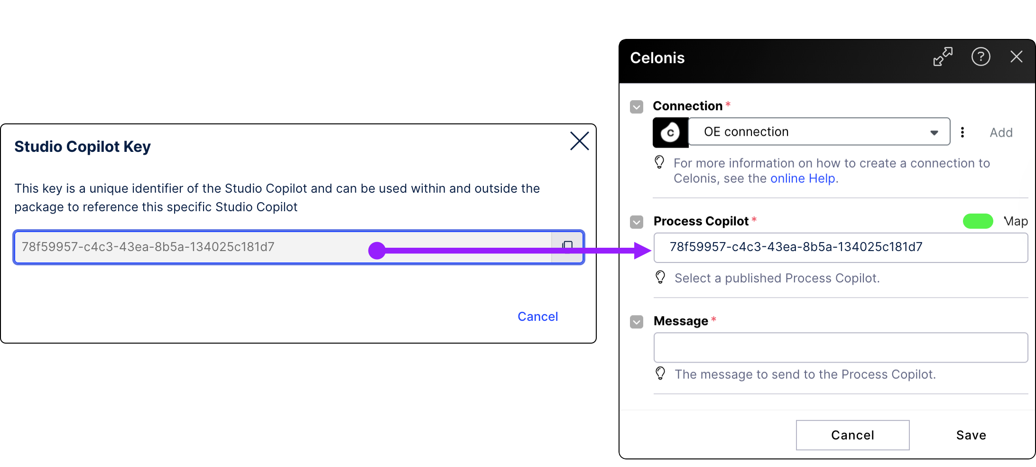Click the lightbulb icon near connection info
Viewport: 1036px width, 467px height.
(660, 163)
